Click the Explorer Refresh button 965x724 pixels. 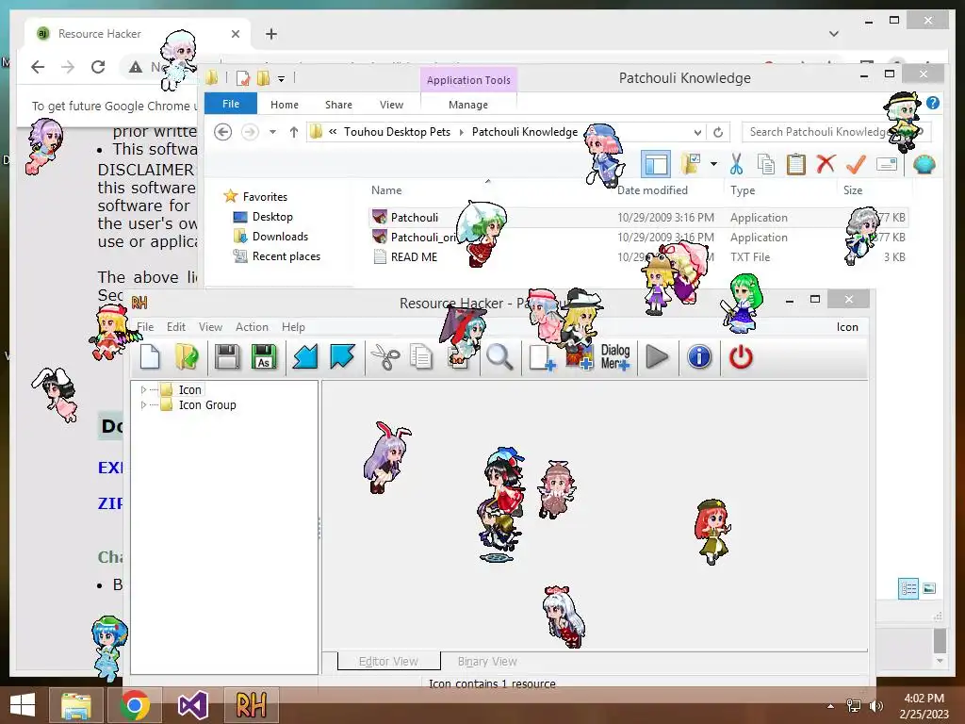[717, 132]
